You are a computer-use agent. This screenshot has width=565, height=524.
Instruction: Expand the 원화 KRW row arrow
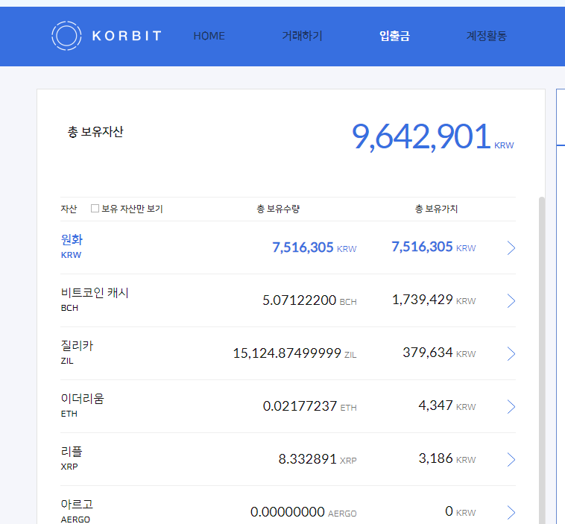pos(511,248)
